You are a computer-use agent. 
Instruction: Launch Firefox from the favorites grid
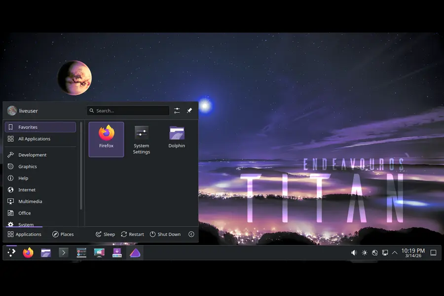click(106, 139)
